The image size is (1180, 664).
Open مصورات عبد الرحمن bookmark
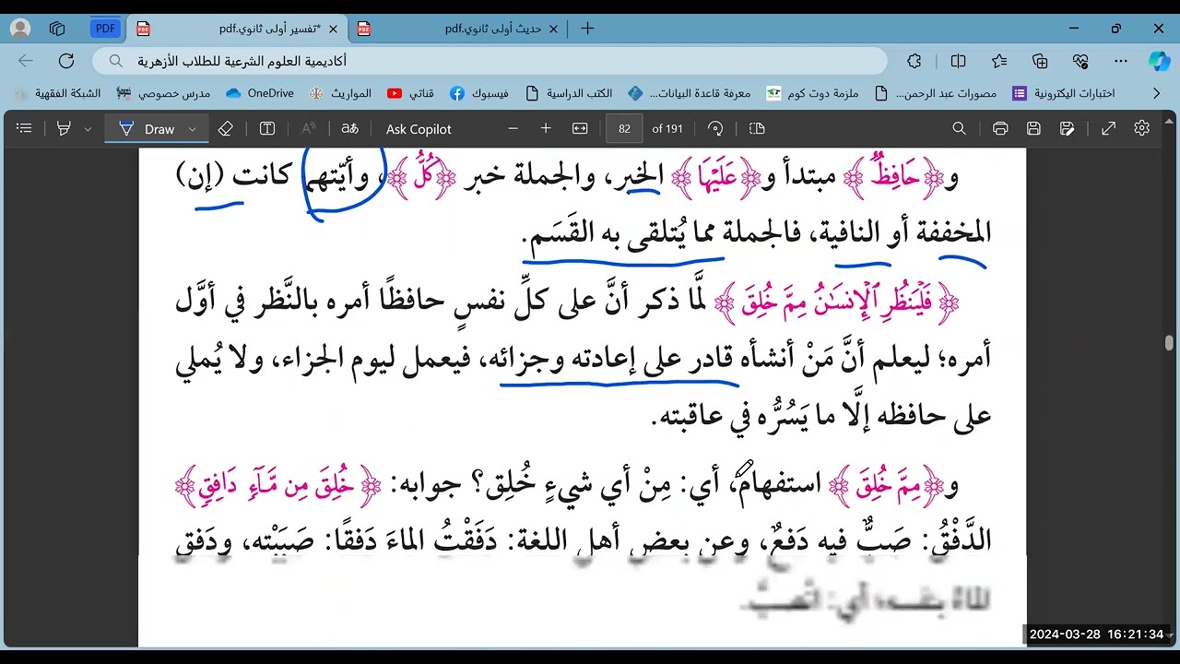[x=936, y=93]
